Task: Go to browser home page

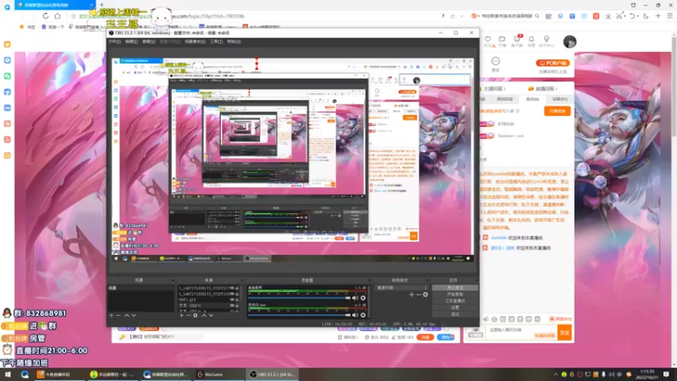Action: pos(58,16)
